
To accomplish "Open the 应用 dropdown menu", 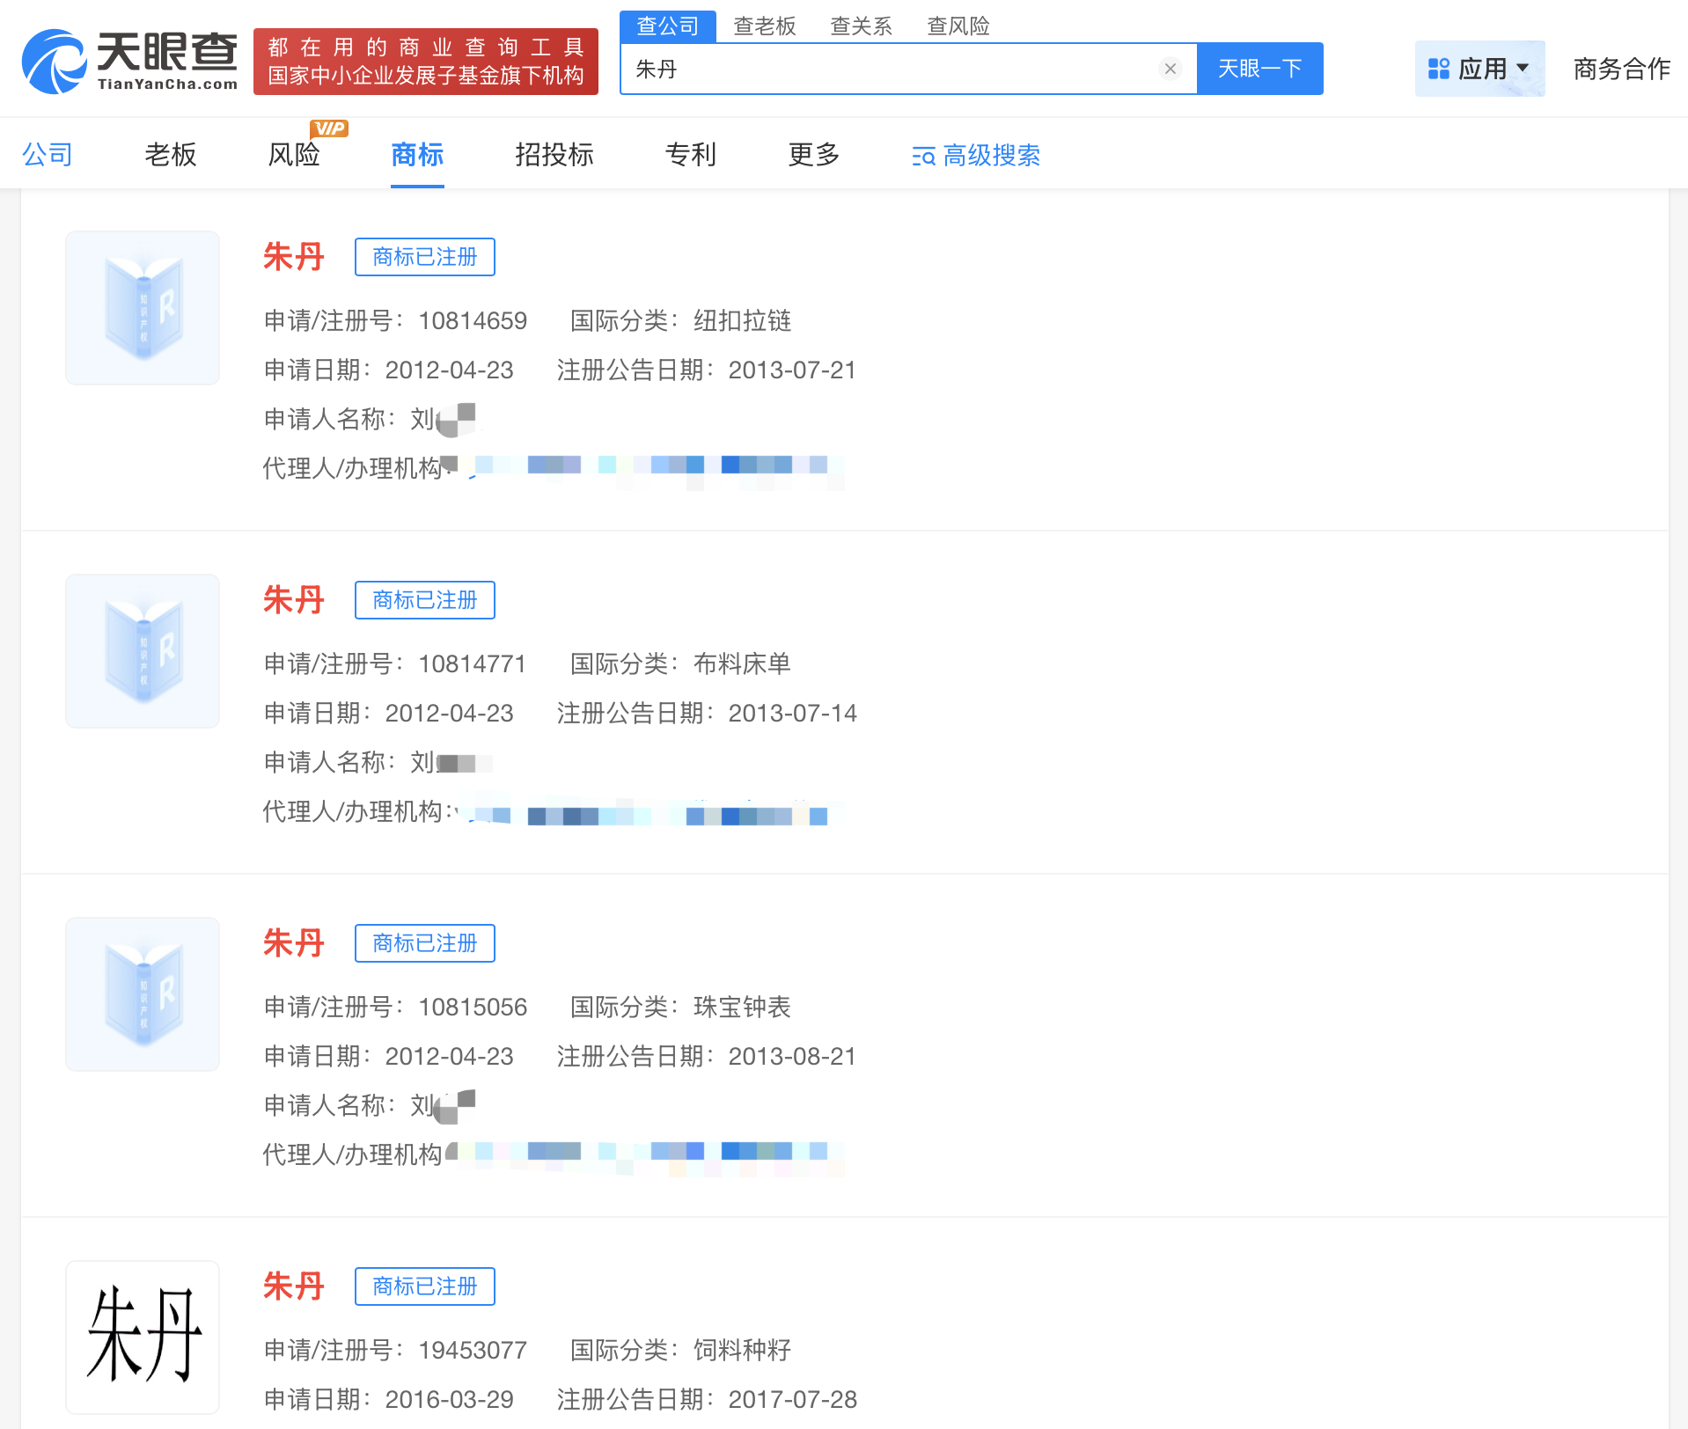I will pyautogui.click(x=1479, y=69).
